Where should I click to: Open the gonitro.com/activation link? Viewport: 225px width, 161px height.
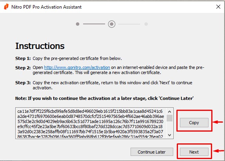[77, 67]
